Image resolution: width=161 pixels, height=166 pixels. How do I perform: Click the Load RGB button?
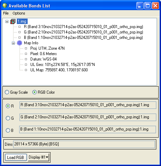[16, 157]
